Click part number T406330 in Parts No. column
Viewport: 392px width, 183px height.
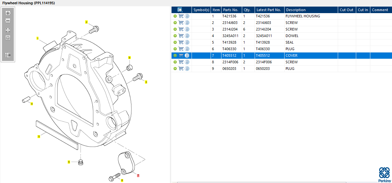[x=229, y=49]
